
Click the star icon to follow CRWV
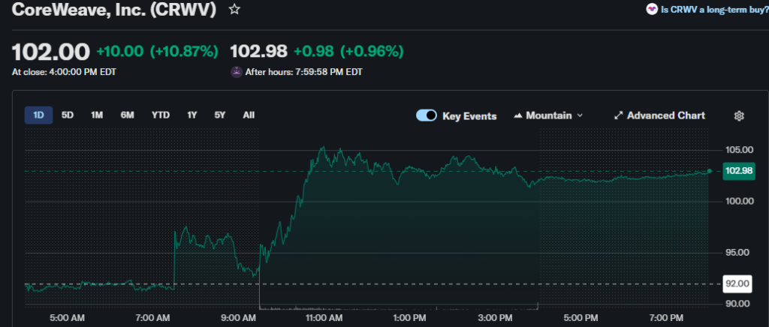click(x=235, y=10)
